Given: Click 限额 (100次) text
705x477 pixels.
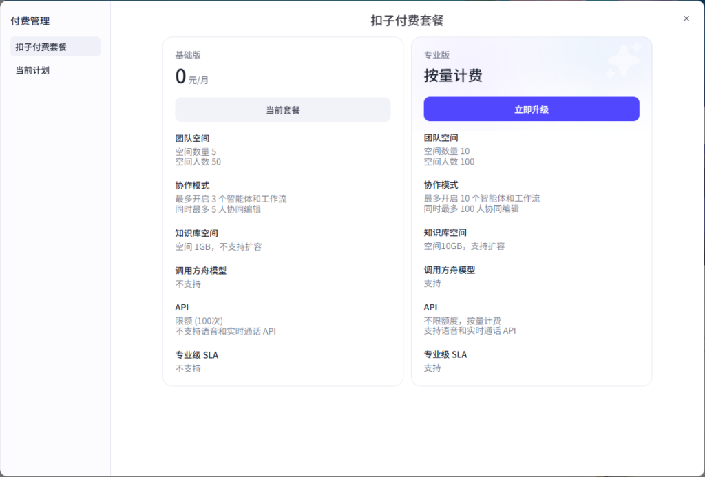Looking at the screenshot, I should pos(199,321).
